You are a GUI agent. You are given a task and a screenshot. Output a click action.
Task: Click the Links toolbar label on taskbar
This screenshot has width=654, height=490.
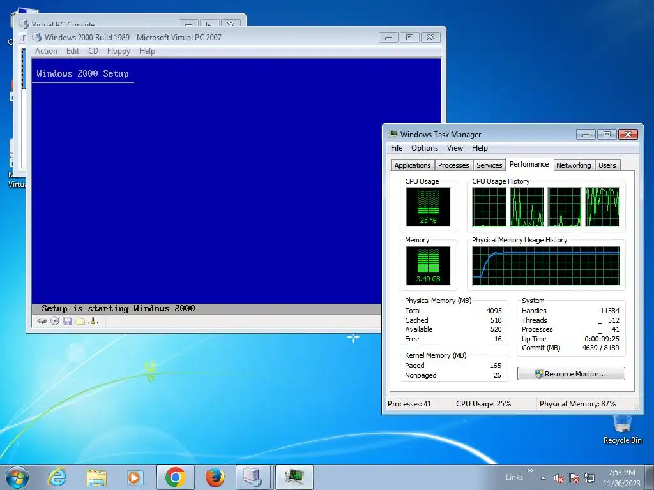(514, 477)
